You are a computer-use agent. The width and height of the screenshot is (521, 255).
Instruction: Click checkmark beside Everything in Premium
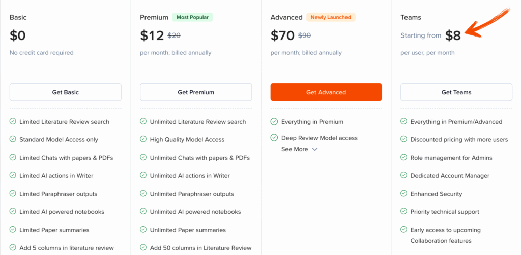click(x=274, y=122)
